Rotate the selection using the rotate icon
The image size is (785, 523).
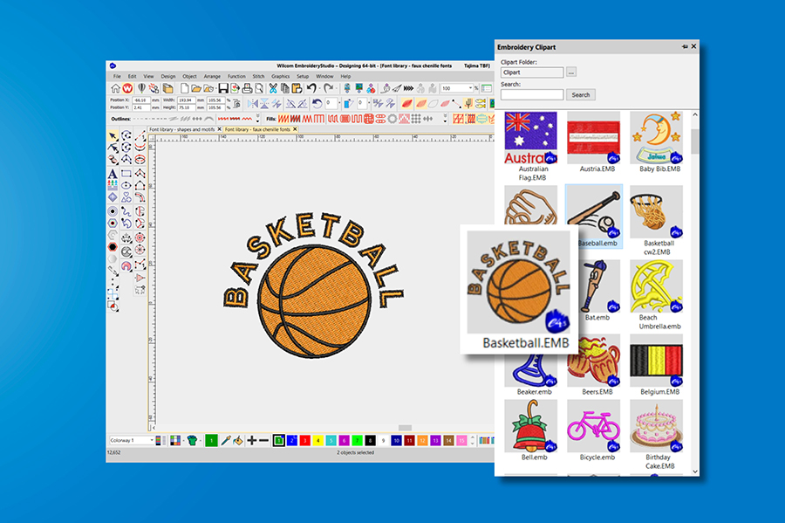click(316, 104)
